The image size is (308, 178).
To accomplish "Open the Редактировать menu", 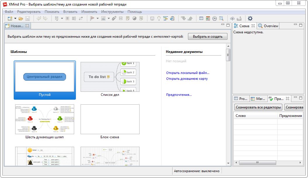I will 29,12.
